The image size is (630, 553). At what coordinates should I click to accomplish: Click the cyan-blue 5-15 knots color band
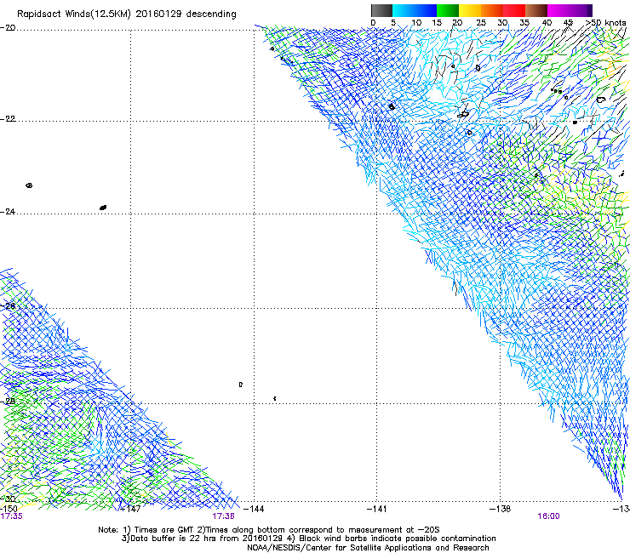(x=415, y=10)
